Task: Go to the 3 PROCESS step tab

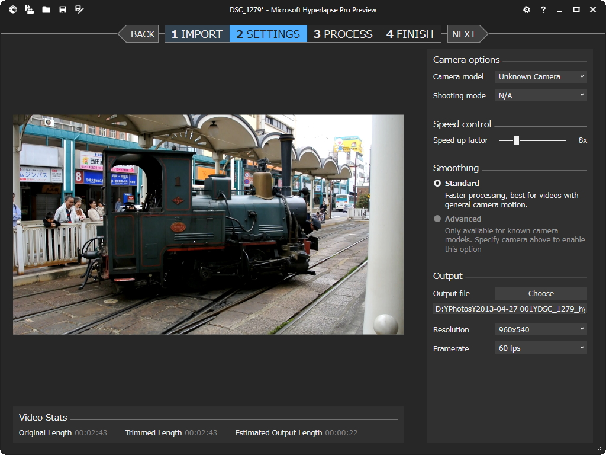Action: click(x=343, y=34)
